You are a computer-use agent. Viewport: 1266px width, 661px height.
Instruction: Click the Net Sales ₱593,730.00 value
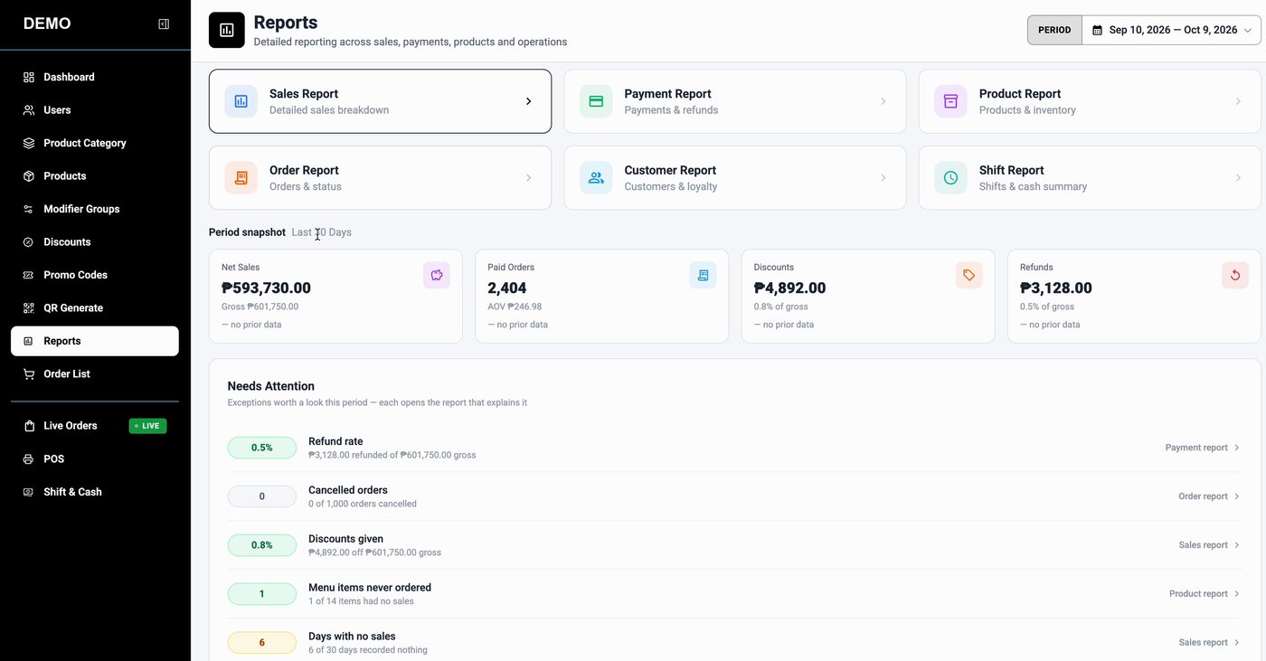[x=266, y=288]
